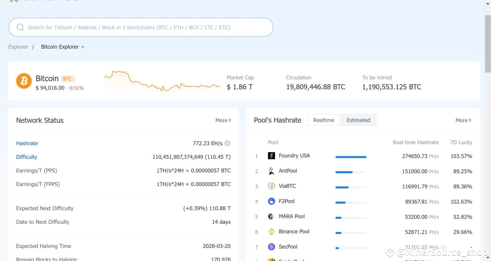Select the Realtime tab
Image resolution: width=491 pixels, height=261 pixels.
pos(324,120)
